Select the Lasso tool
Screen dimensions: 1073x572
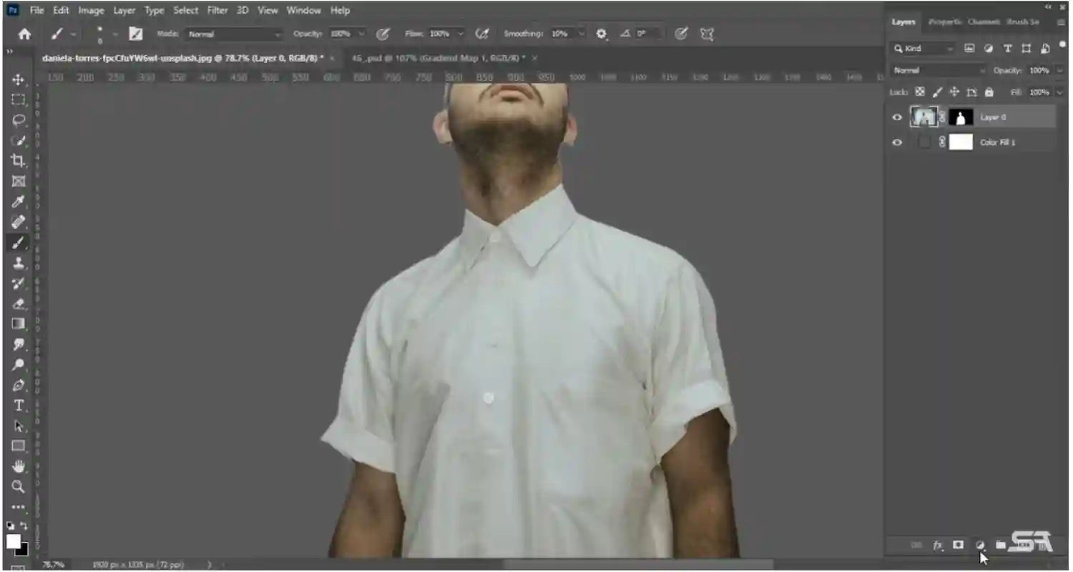19,120
